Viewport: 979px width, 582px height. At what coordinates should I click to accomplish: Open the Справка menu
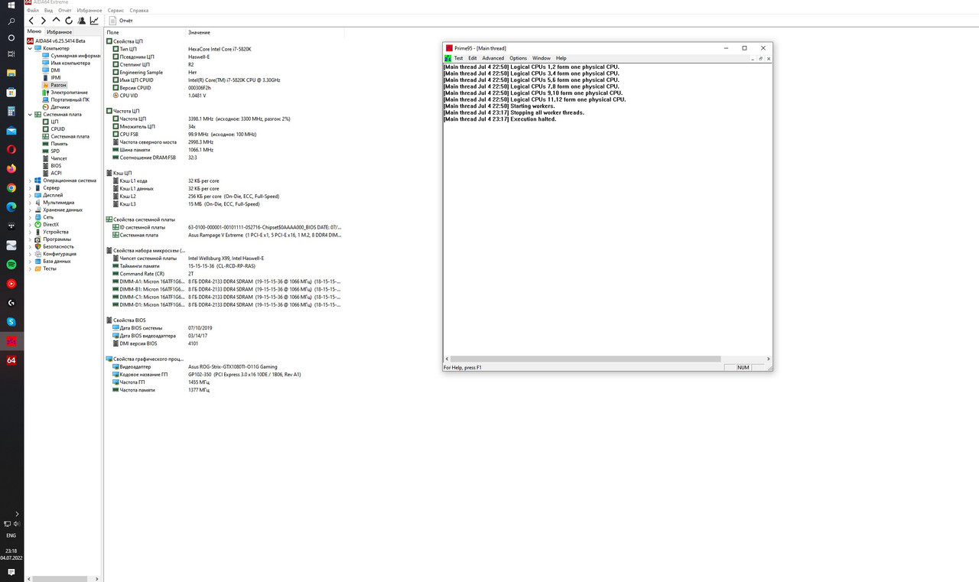click(x=139, y=11)
